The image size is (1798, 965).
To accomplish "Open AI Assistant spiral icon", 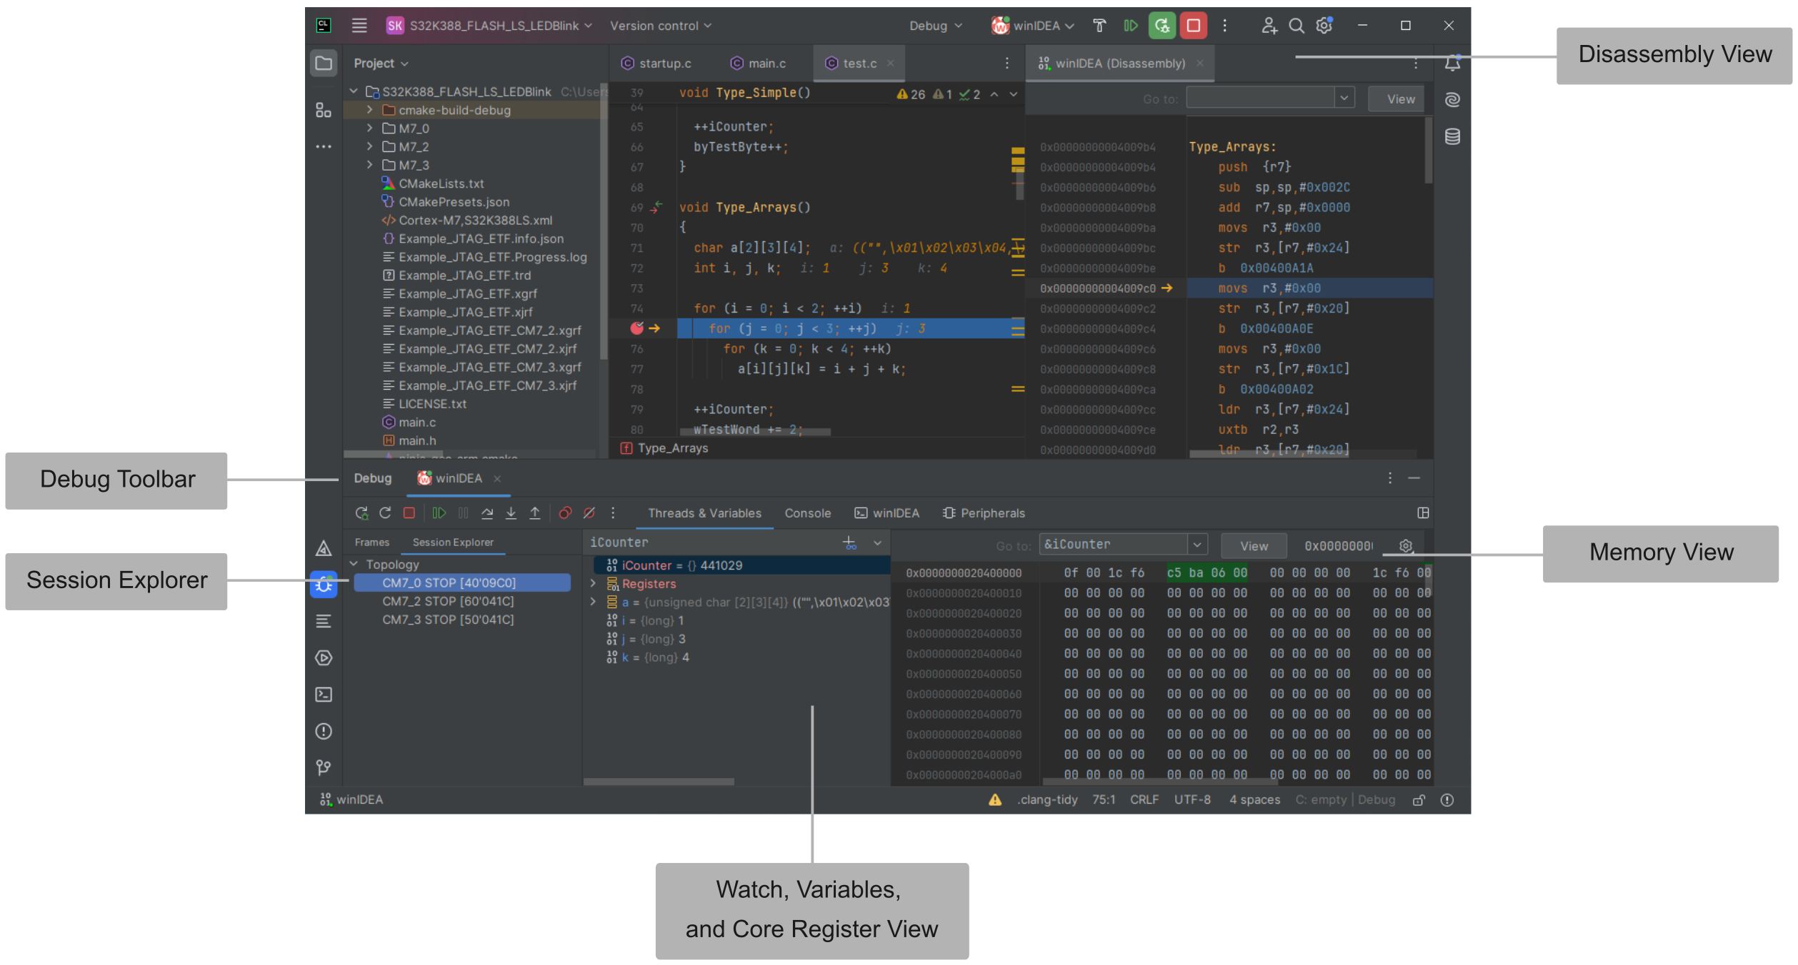I will (1452, 100).
